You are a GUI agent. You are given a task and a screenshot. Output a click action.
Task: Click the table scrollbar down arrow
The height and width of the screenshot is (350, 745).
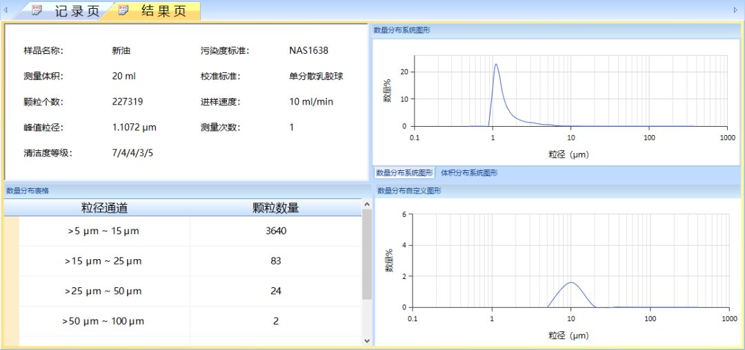click(367, 340)
